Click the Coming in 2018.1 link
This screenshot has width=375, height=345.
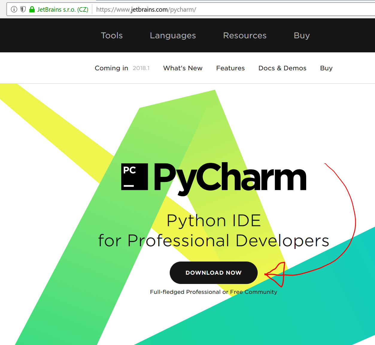pos(122,68)
